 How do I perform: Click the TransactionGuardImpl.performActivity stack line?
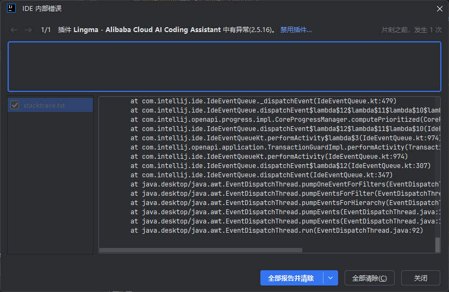(285, 147)
